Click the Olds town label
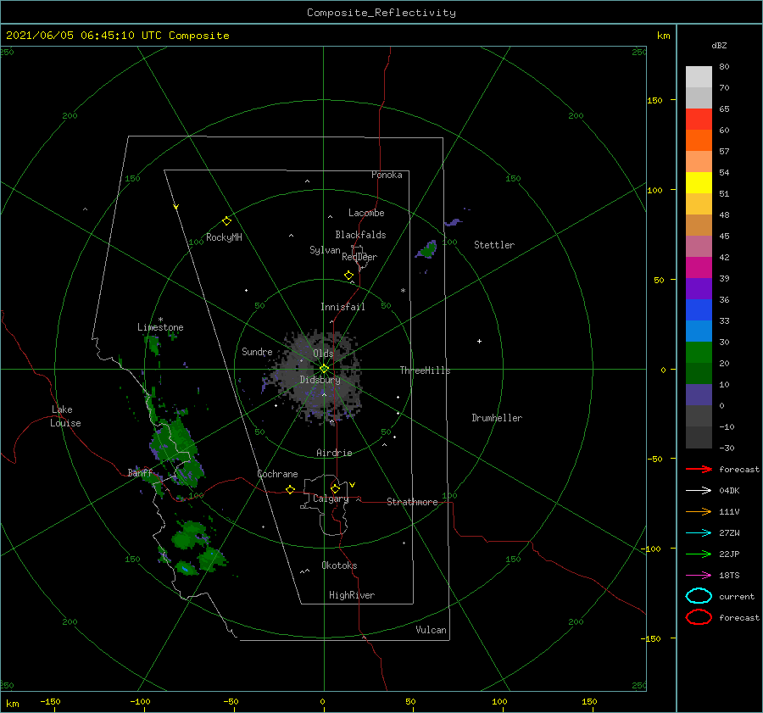This screenshot has width=763, height=713. click(323, 354)
